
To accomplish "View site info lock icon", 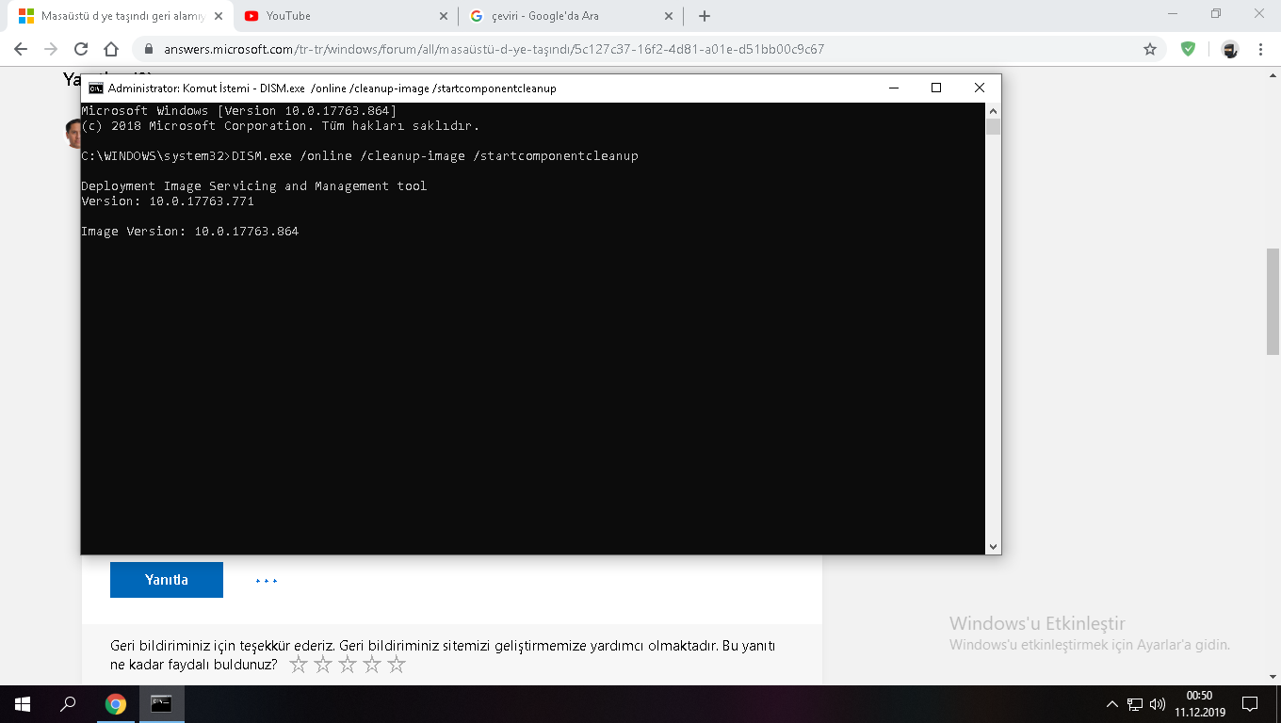I will pyautogui.click(x=149, y=49).
